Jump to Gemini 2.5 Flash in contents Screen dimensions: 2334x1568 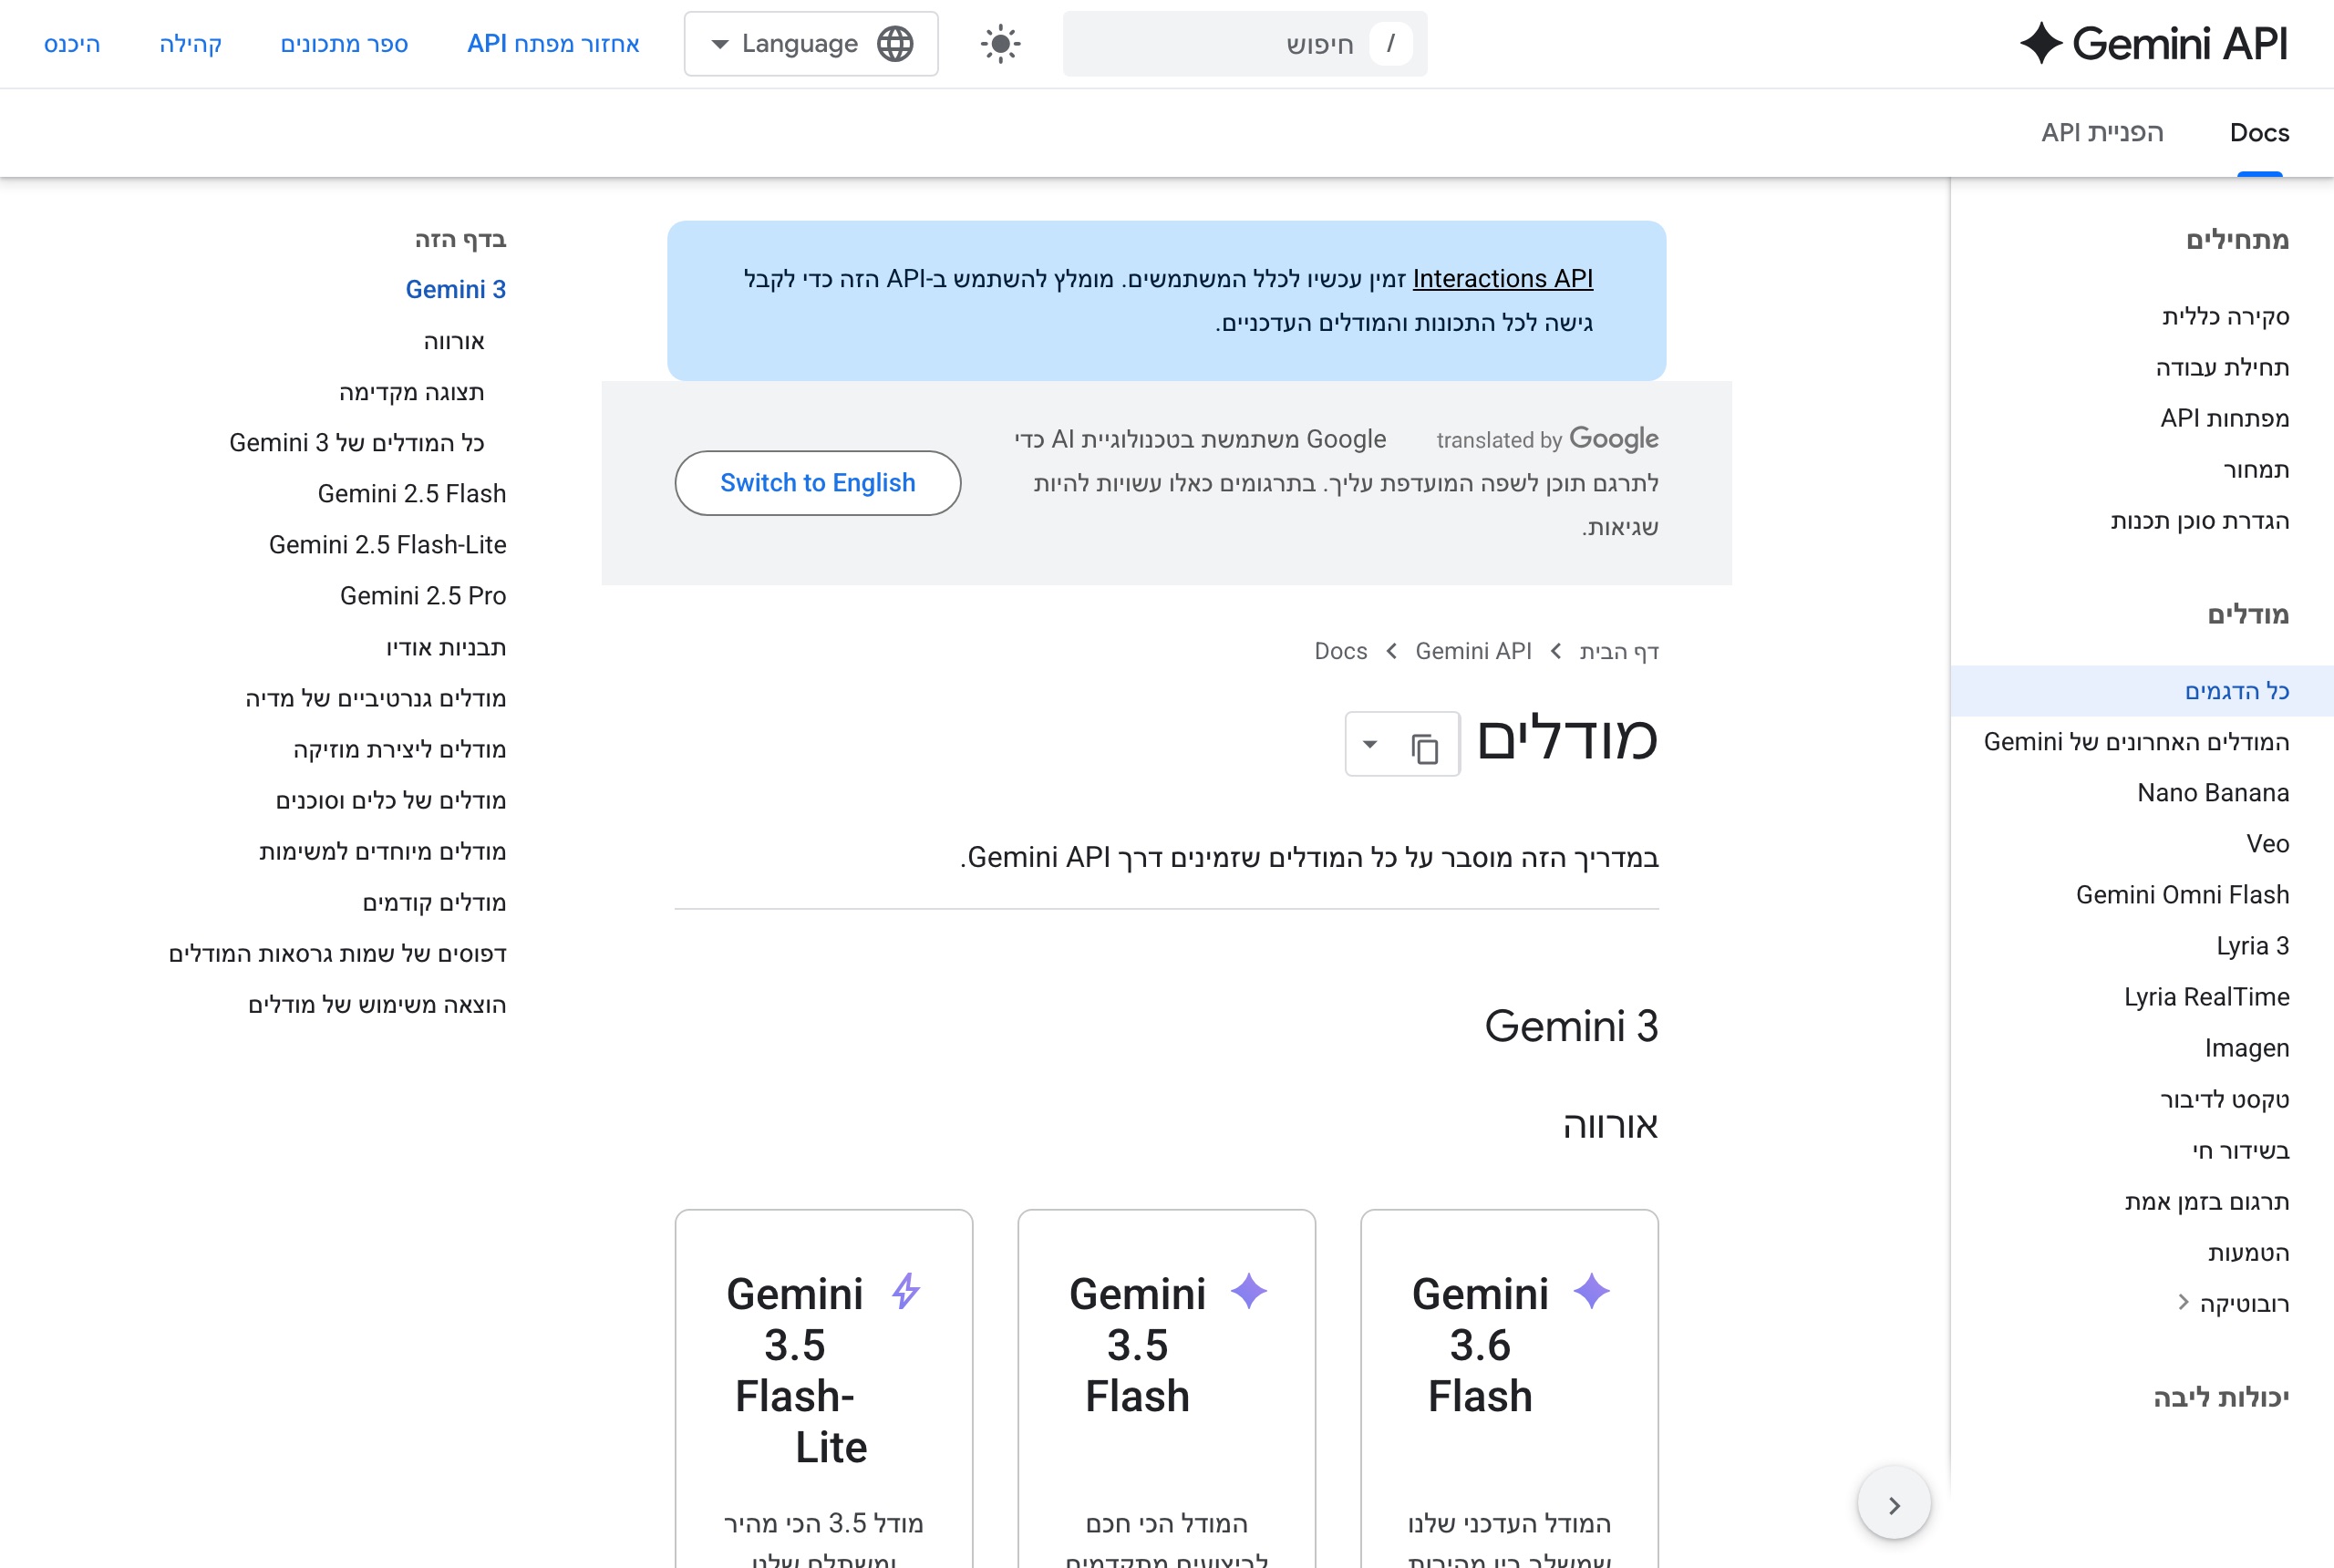411,494
